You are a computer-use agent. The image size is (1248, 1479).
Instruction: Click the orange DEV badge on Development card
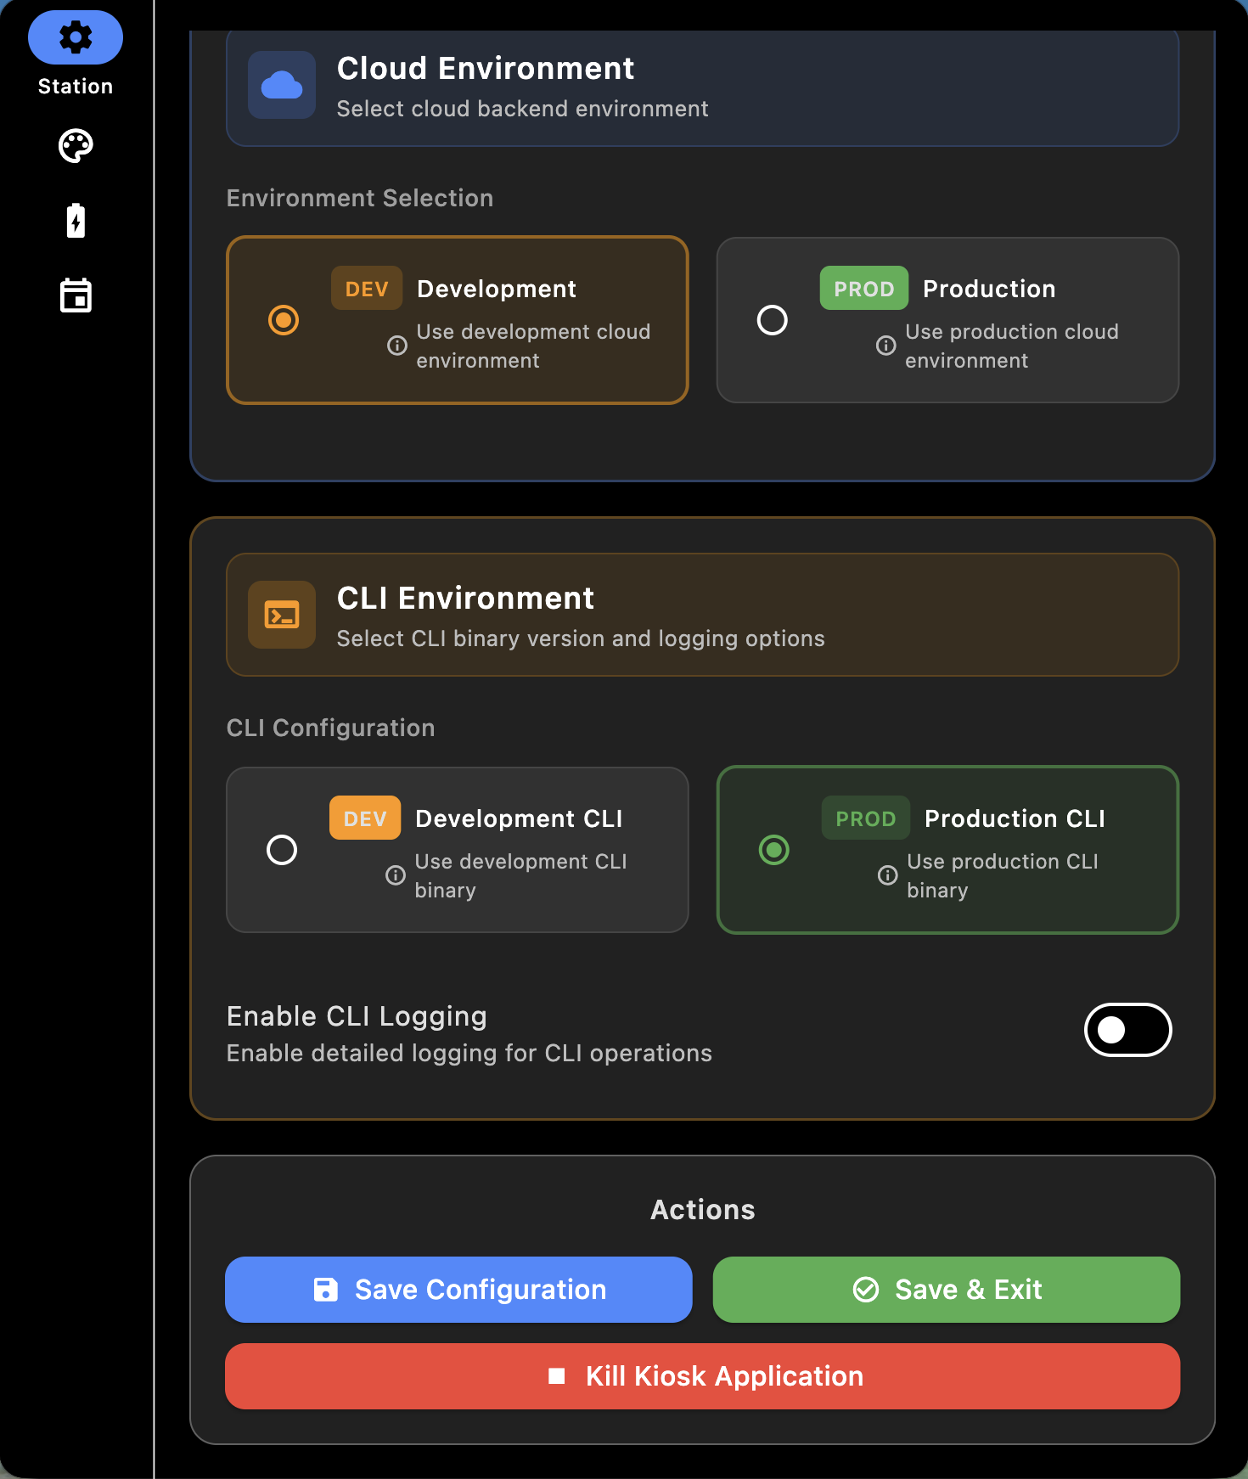pyautogui.click(x=367, y=289)
